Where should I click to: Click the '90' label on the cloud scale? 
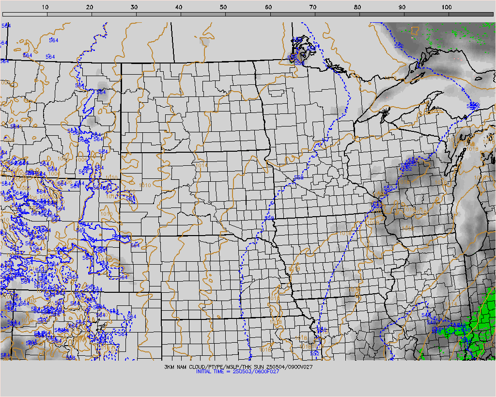pos(402,7)
